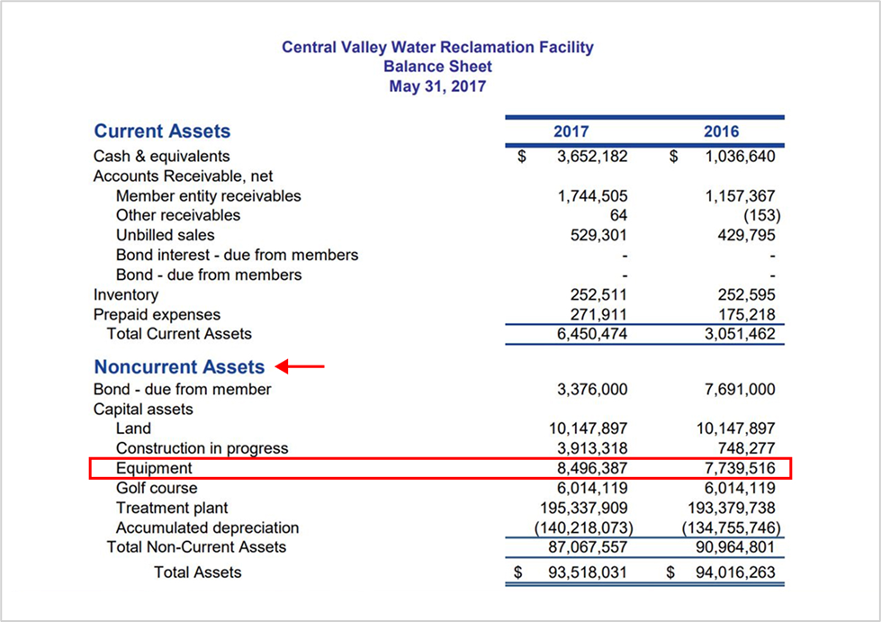Select Equipment 2017 value 8,496,387
Screen dimensions: 881x622
pyautogui.click(x=588, y=468)
